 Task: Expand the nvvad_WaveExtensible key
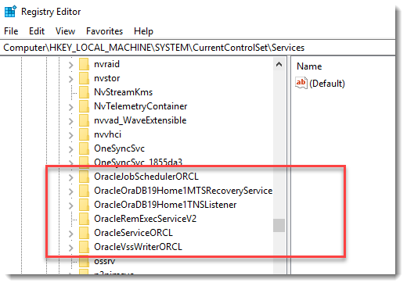pos(71,121)
